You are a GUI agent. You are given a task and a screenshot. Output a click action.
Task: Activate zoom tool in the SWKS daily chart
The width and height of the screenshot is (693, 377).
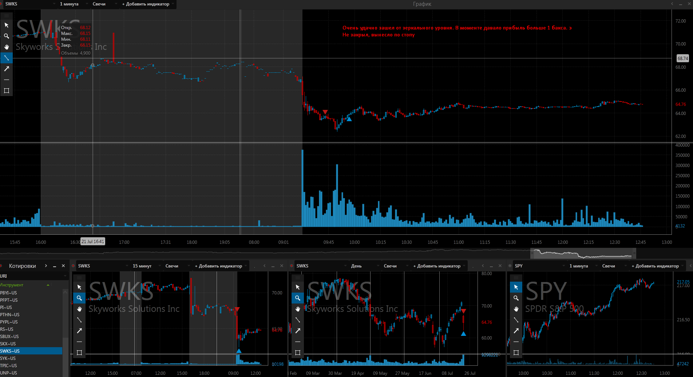298,298
